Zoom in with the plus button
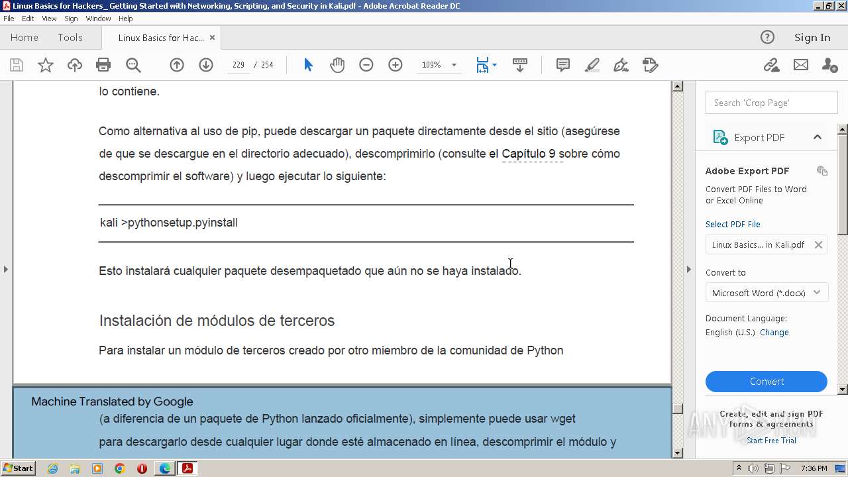The height and width of the screenshot is (477, 848). (x=396, y=65)
